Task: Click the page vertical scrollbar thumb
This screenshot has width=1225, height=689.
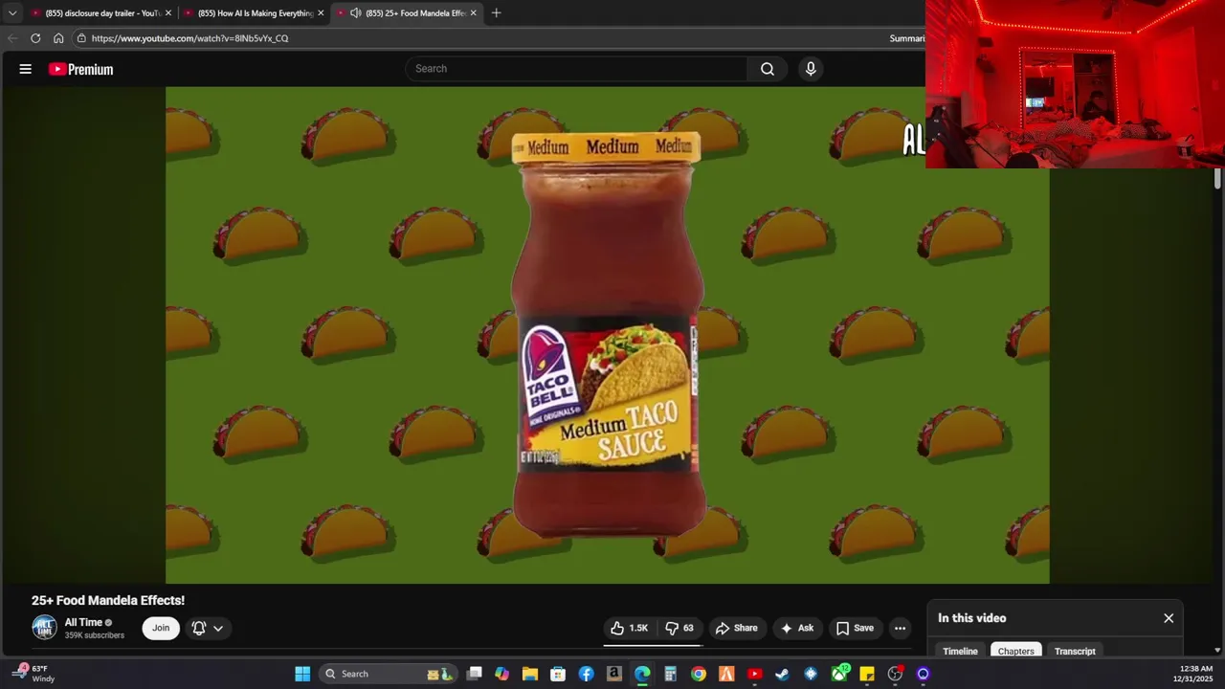Action: coord(1217,179)
